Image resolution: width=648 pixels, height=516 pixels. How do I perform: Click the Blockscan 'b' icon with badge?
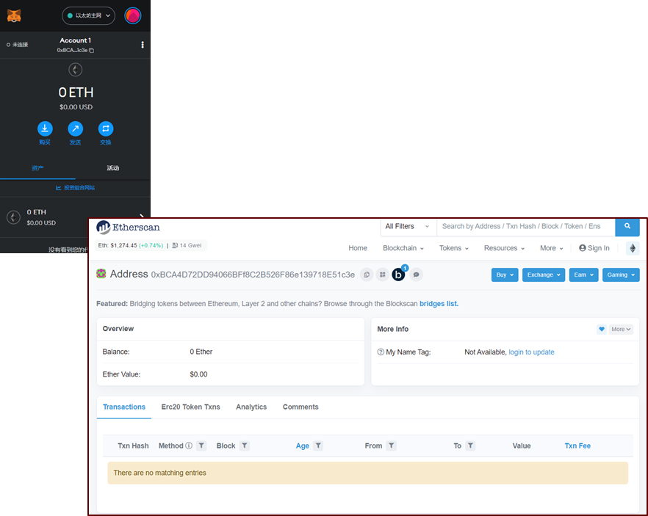click(399, 274)
